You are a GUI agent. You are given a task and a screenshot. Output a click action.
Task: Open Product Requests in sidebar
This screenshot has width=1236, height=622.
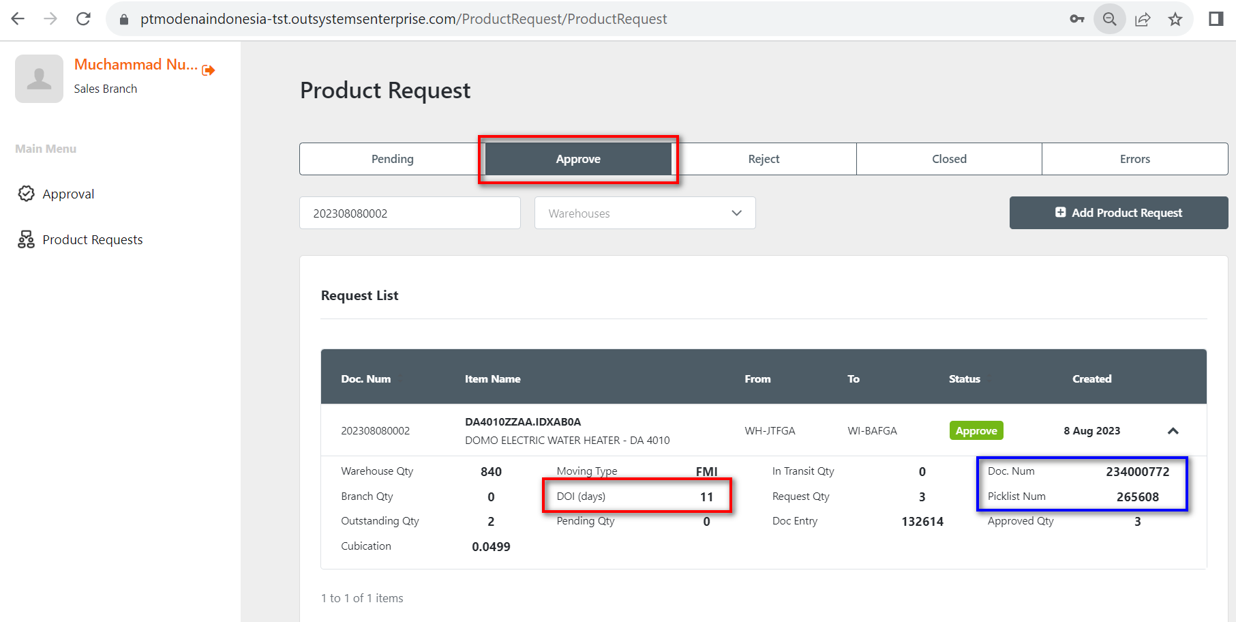click(92, 240)
